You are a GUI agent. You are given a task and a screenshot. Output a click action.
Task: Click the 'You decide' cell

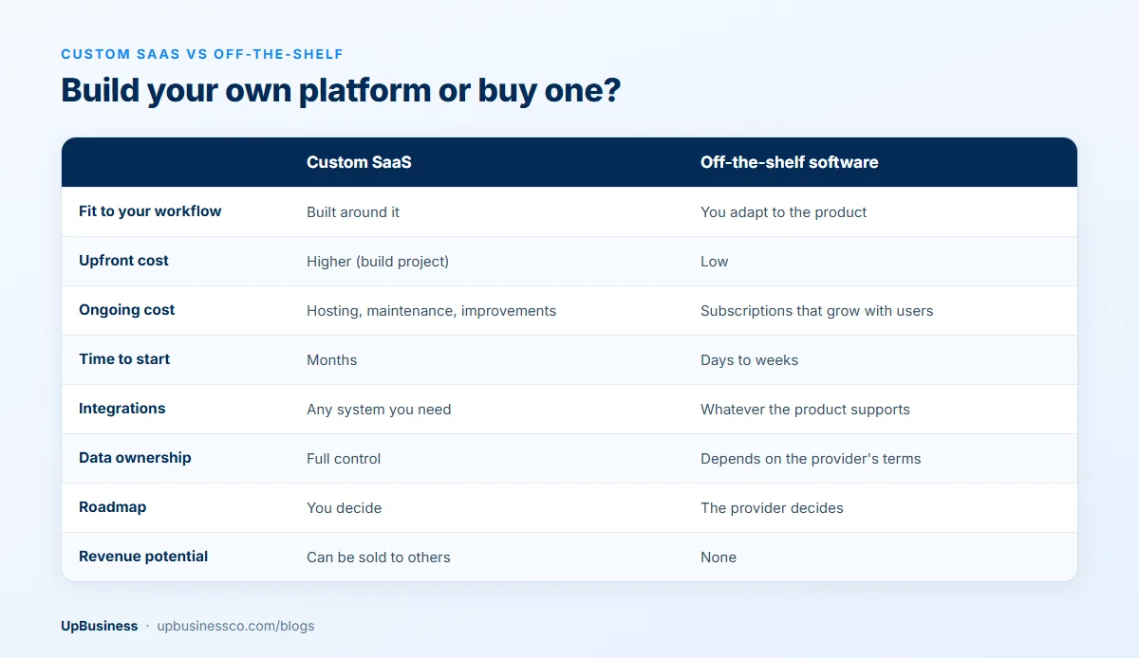pyautogui.click(x=345, y=508)
